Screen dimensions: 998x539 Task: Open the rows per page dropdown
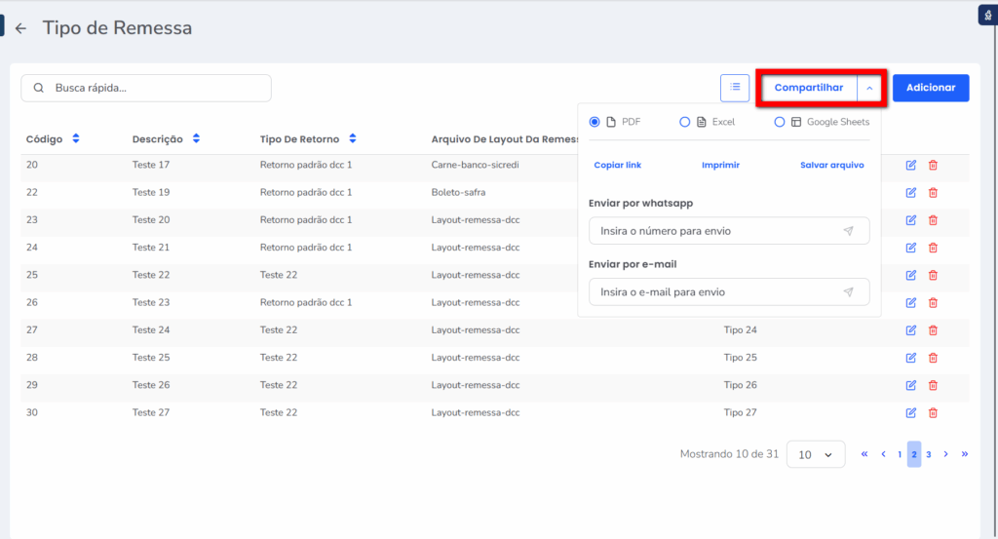pyautogui.click(x=815, y=454)
